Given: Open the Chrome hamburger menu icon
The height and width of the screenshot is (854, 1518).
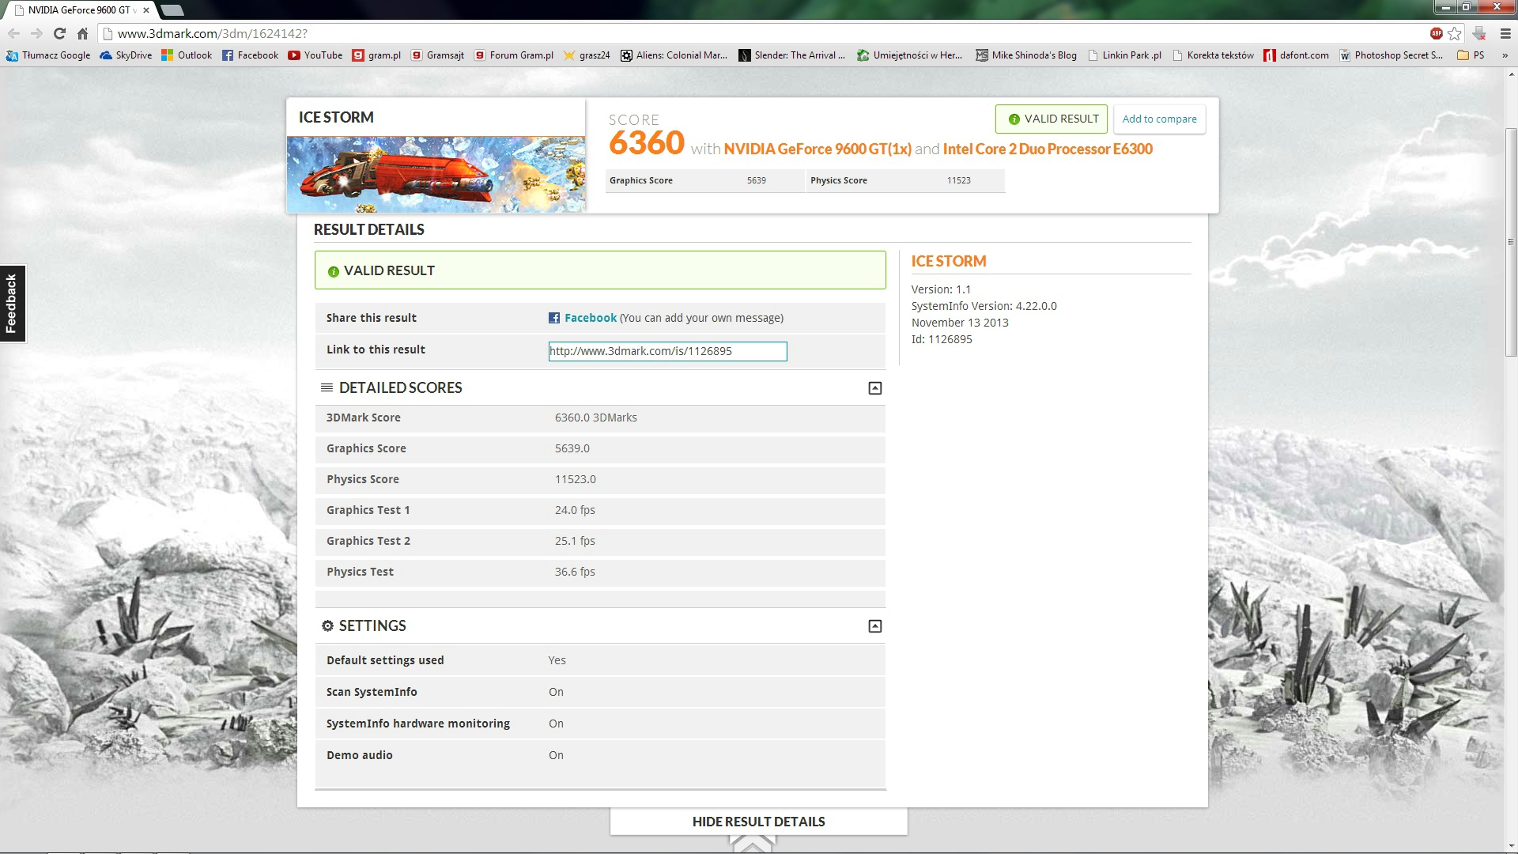Looking at the screenshot, I should [x=1505, y=33].
